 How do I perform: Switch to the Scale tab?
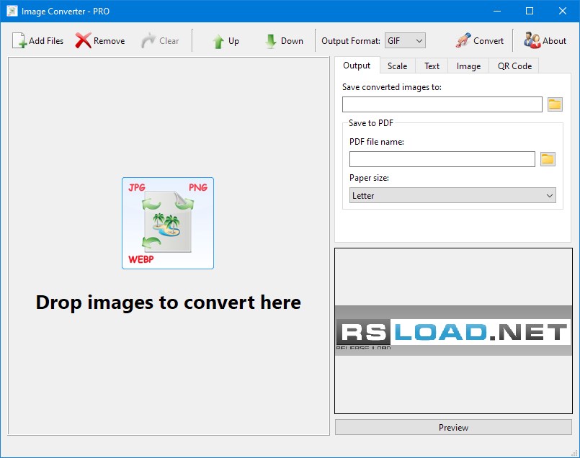[398, 66]
